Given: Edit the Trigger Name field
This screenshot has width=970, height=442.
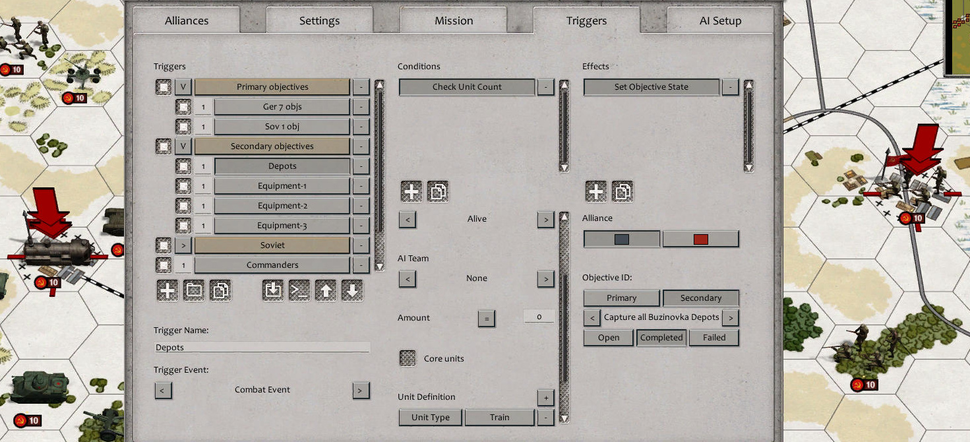Looking at the screenshot, I should tap(262, 347).
